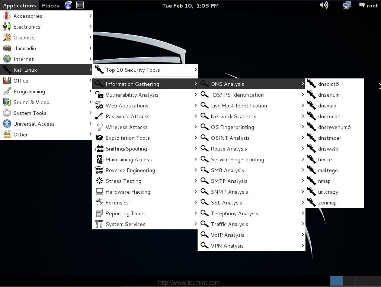Open the Places menu
The image size is (381, 287).
[x=50, y=5]
